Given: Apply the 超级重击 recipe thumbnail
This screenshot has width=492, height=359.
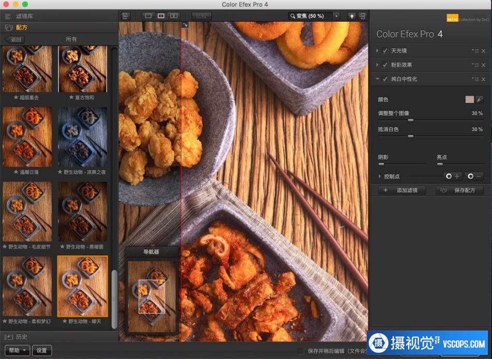Looking at the screenshot, I should 27,69.
